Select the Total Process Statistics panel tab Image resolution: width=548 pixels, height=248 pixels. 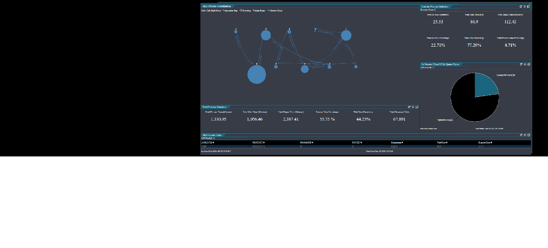pyautogui.click(x=214, y=107)
